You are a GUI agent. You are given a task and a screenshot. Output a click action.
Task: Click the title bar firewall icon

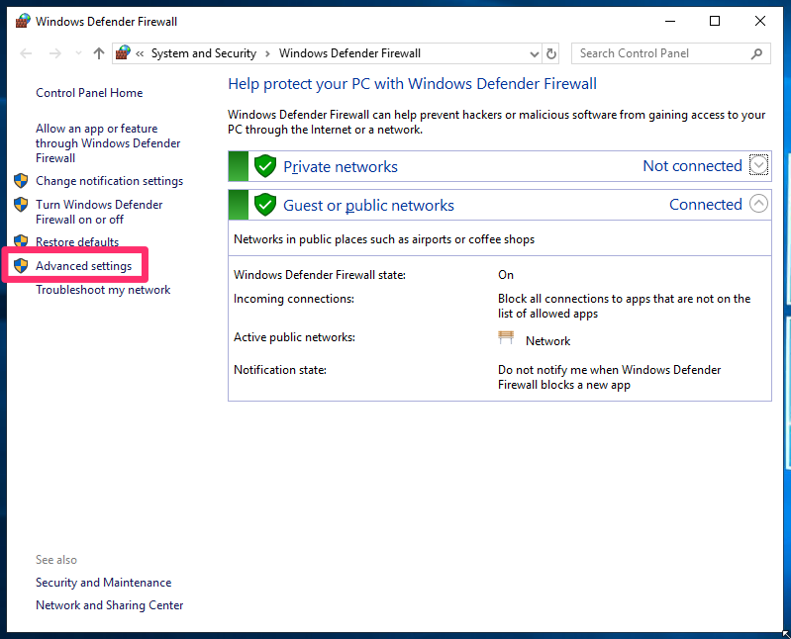pyautogui.click(x=23, y=21)
